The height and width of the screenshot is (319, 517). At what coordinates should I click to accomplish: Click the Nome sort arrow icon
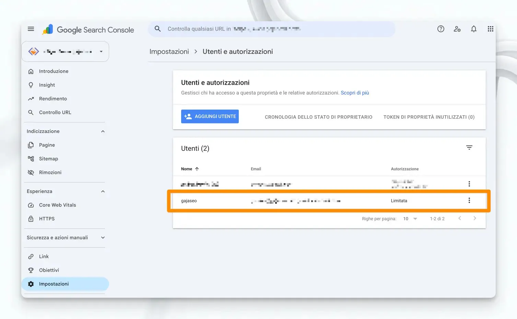(x=197, y=169)
